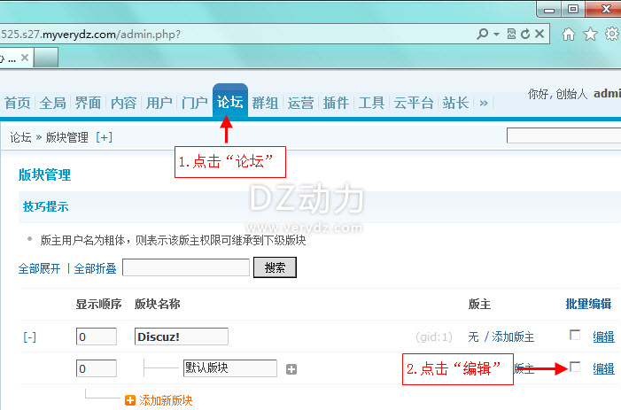Click the address bar search magnifier
The width and height of the screenshot is (621, 410).
click(x=482, y=35)
